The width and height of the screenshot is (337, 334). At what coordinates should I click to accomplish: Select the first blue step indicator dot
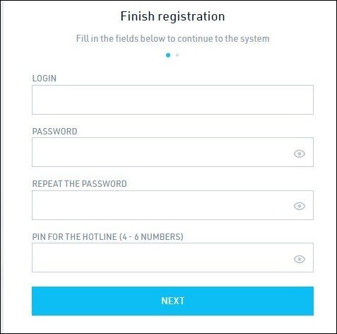tap(168, 55)
